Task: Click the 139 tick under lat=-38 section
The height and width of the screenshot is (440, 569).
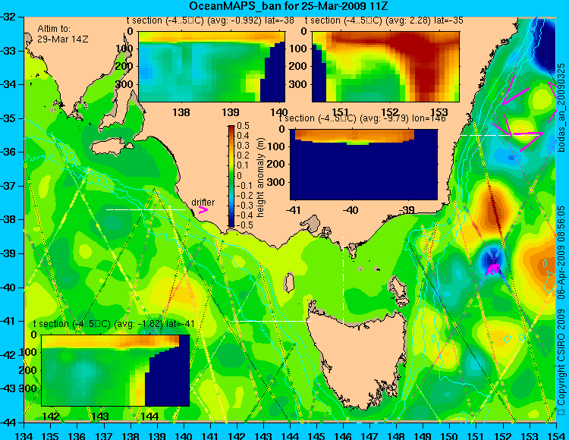Action: point(230,112)
